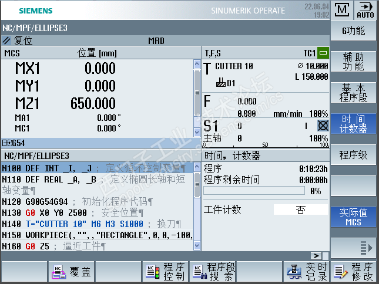The height and width of the screenshot is (284, 379).
Task: Click the position window scrollbar thumb
Action: click(x=197, y=93)
